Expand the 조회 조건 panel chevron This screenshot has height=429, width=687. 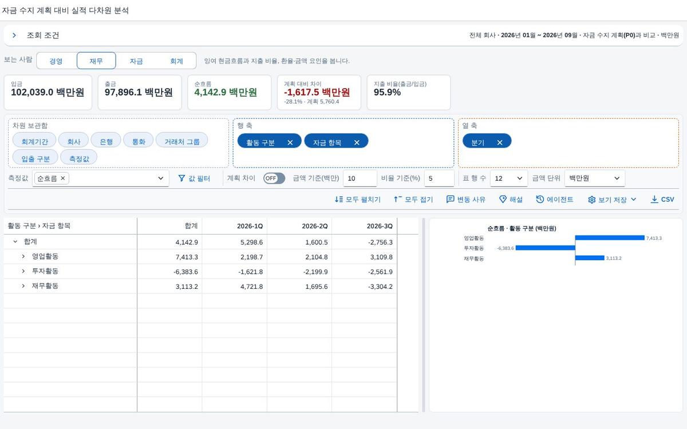14,35
